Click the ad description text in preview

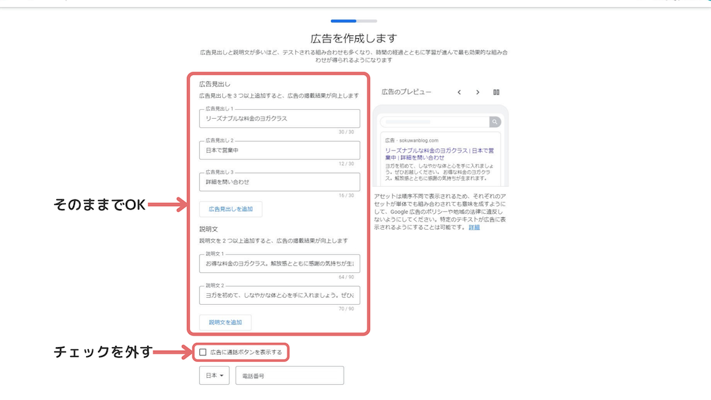439,172
